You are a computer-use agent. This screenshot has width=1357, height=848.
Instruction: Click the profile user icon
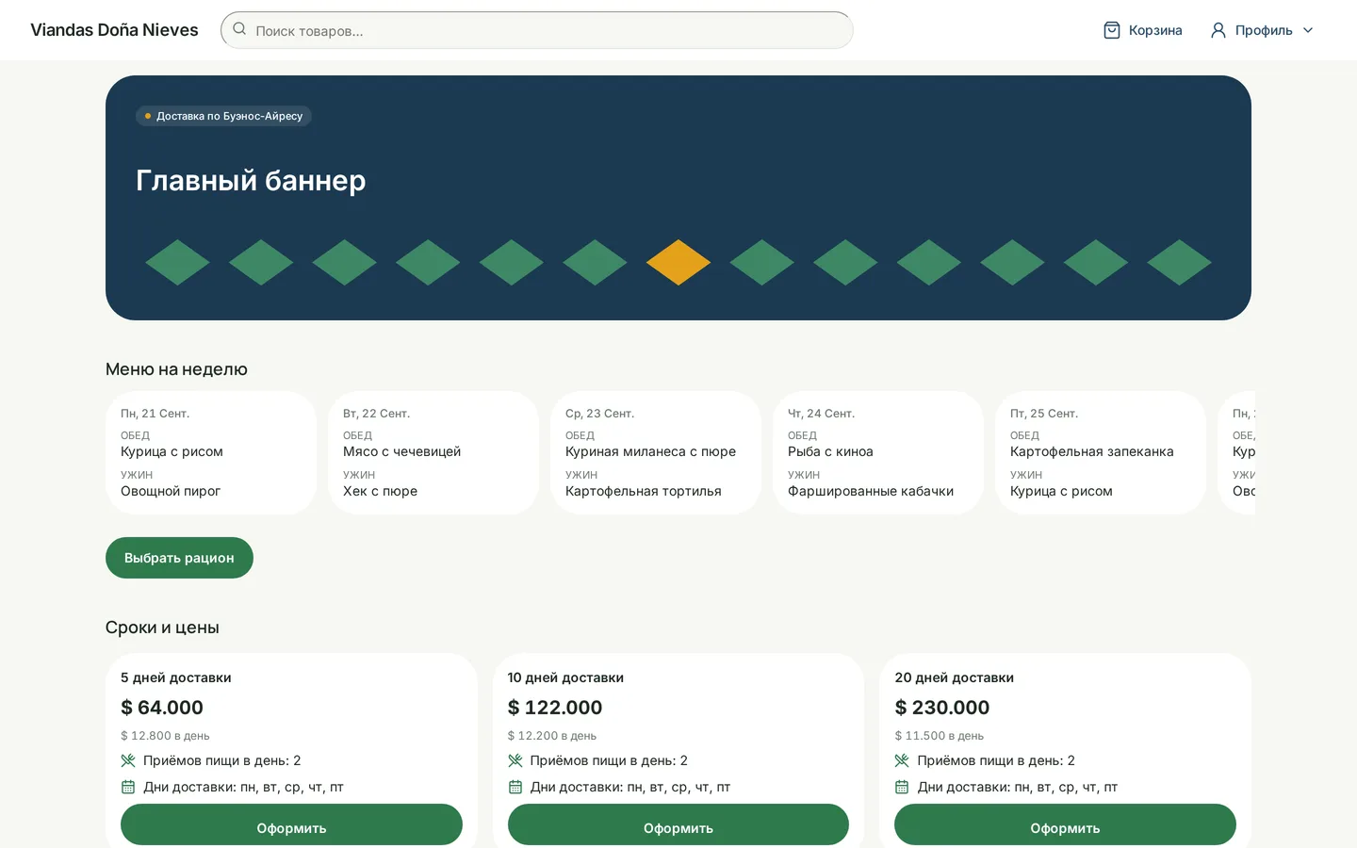pyautogui.click(x=1218, y=30)
